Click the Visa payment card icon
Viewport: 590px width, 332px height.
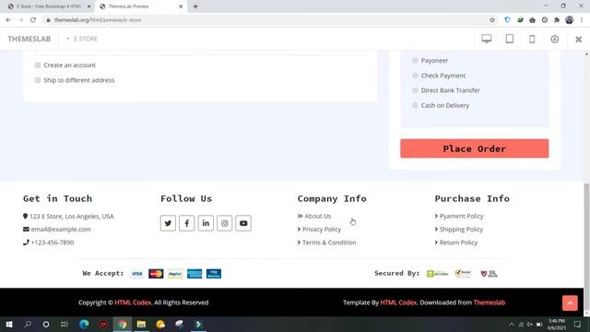pyautogui.click(x=137, y=274)
